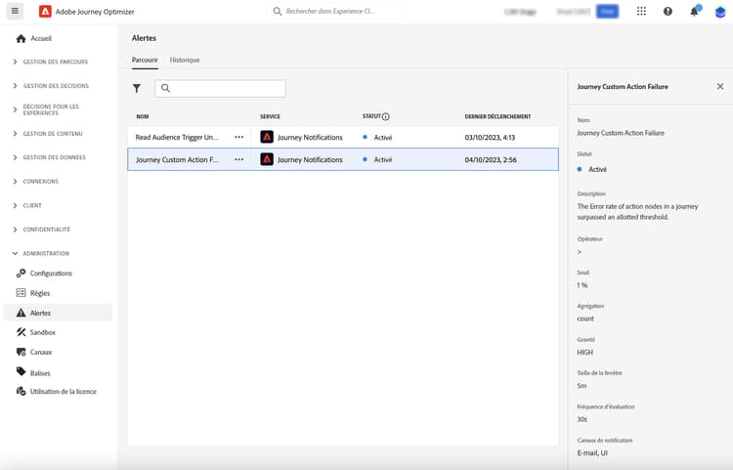Focus the alerts search field

tap(220, 88)
